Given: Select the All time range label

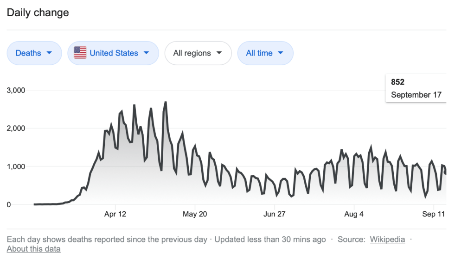Looking at the screenshot, I should pos(259,53).
